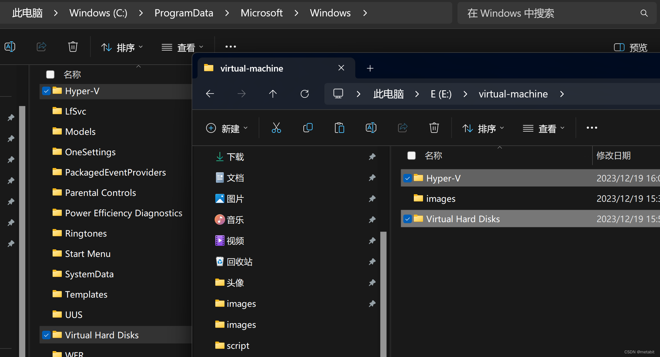Image resolution: width=660 pixels, height=357 pixels.
Task: Click 此电脑 breadcrumb in virtual-machine address bar
Action: click(389, 94)
